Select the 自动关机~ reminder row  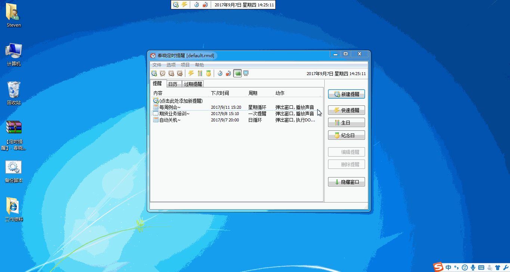pyautogui.click(x=236, y=120)
